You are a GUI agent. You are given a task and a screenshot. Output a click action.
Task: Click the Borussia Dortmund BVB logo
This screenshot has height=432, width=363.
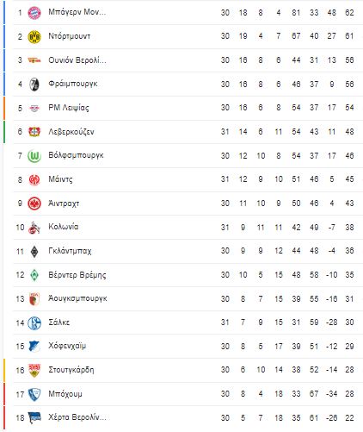point(34,37)
